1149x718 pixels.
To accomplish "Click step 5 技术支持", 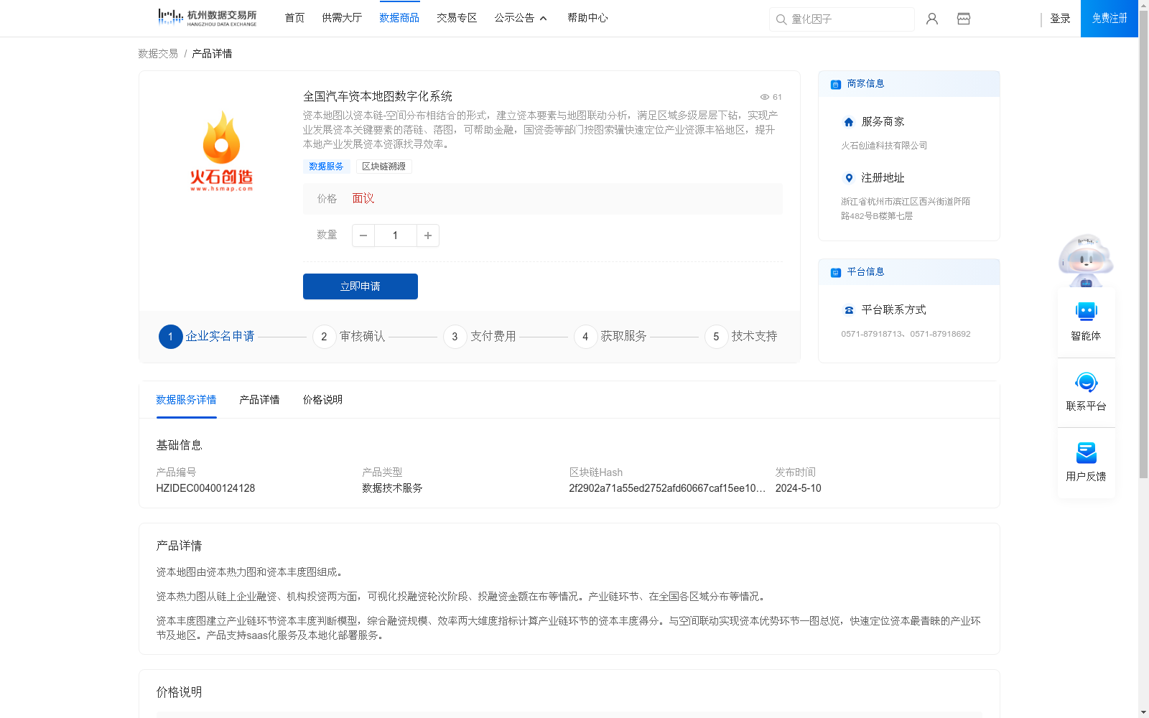I will click(x=741, y=336).
